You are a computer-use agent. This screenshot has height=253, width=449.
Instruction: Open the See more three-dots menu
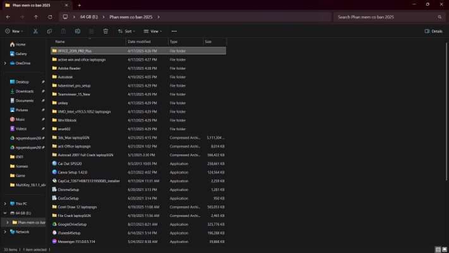pos(174,31)
